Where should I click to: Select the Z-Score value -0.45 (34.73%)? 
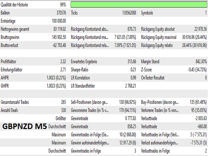point(197,70)
